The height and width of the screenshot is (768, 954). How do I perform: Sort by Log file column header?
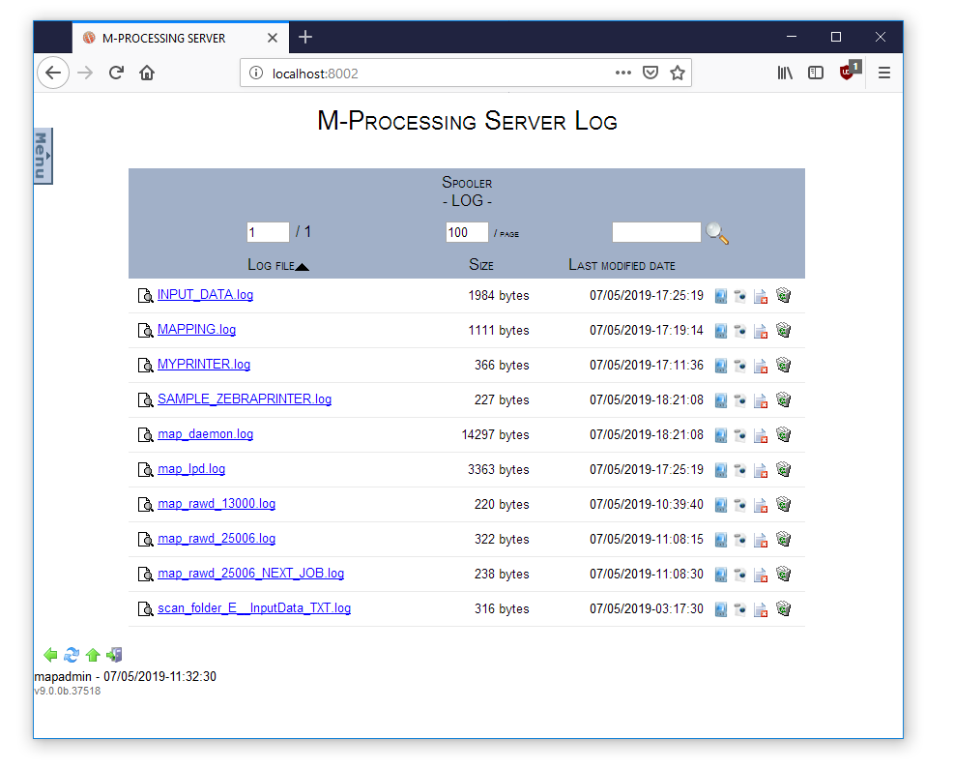pyautogui.click(x=272, y=265)
